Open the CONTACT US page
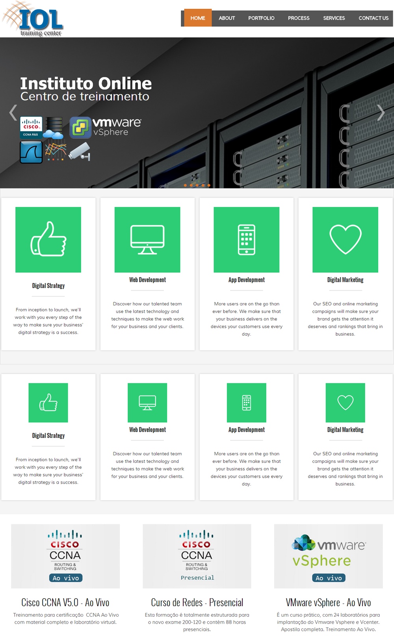The image size is (394, 636). 374,18
